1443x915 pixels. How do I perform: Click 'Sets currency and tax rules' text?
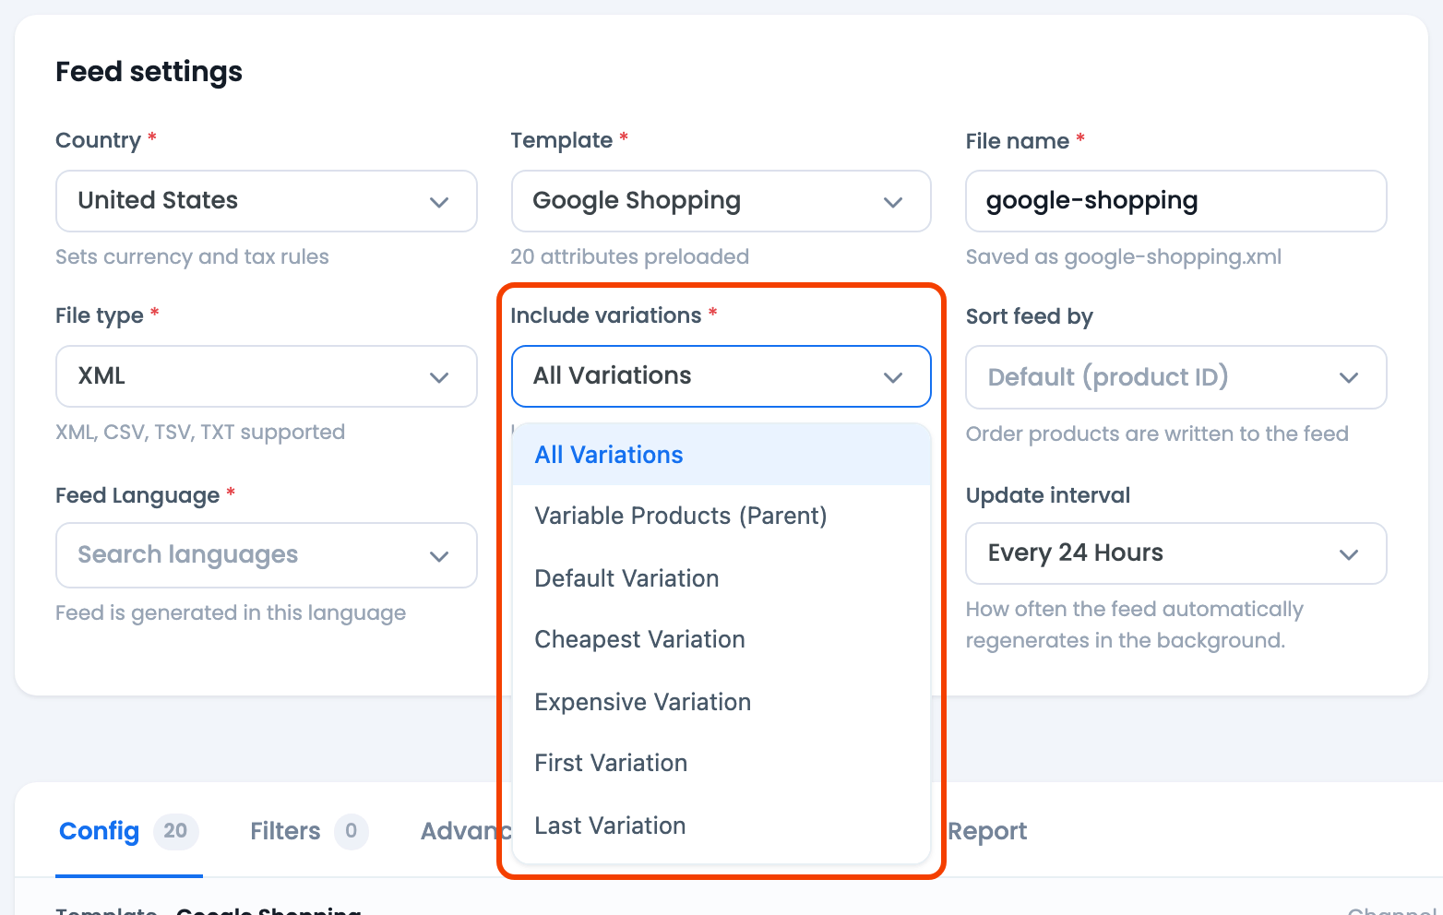[x=192, y=256]
